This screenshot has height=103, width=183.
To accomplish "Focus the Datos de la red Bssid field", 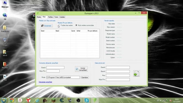I will pyautogui.click(x=118, y=71).
